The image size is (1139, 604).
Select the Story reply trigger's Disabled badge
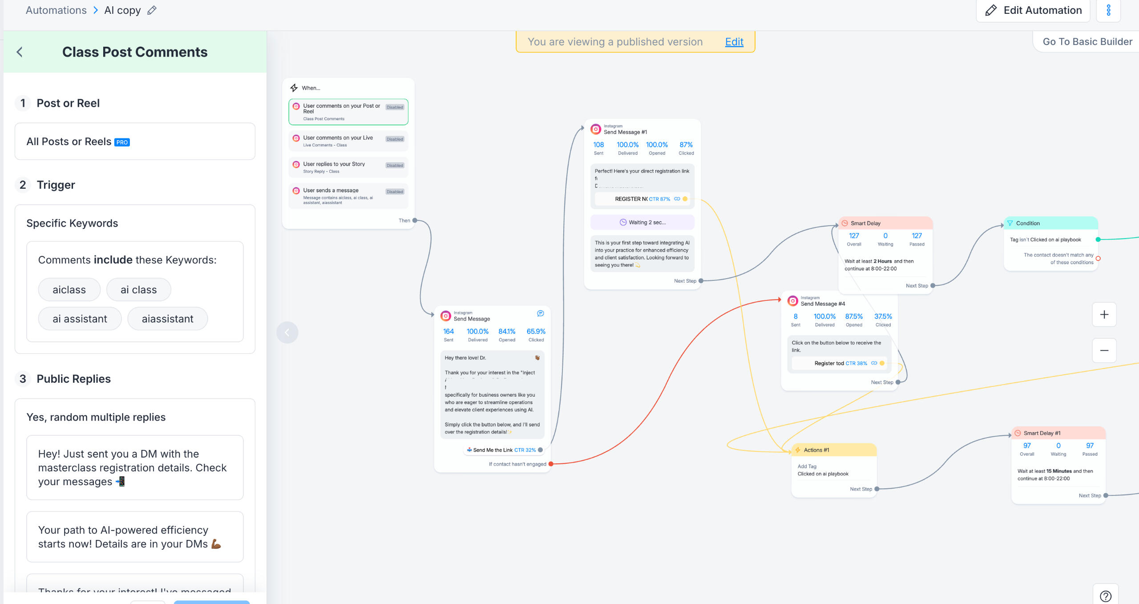[395, 166]
